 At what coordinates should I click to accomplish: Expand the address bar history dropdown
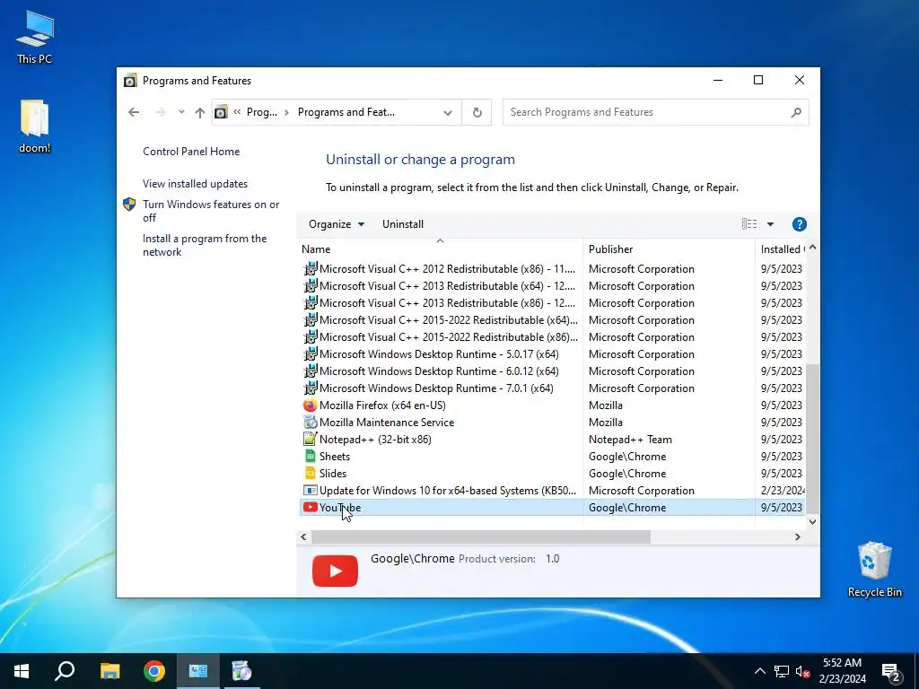pyautogui.click(x=448, y=112)
